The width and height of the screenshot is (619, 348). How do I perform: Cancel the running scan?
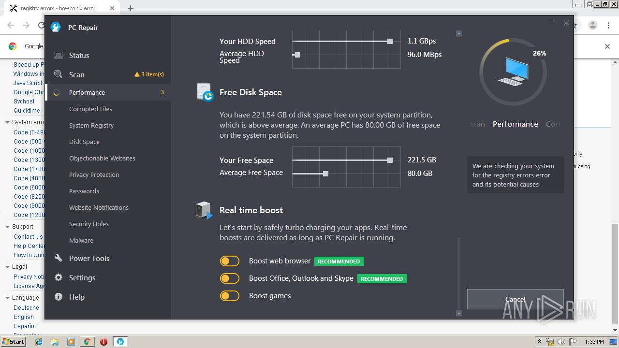(515, 299)
